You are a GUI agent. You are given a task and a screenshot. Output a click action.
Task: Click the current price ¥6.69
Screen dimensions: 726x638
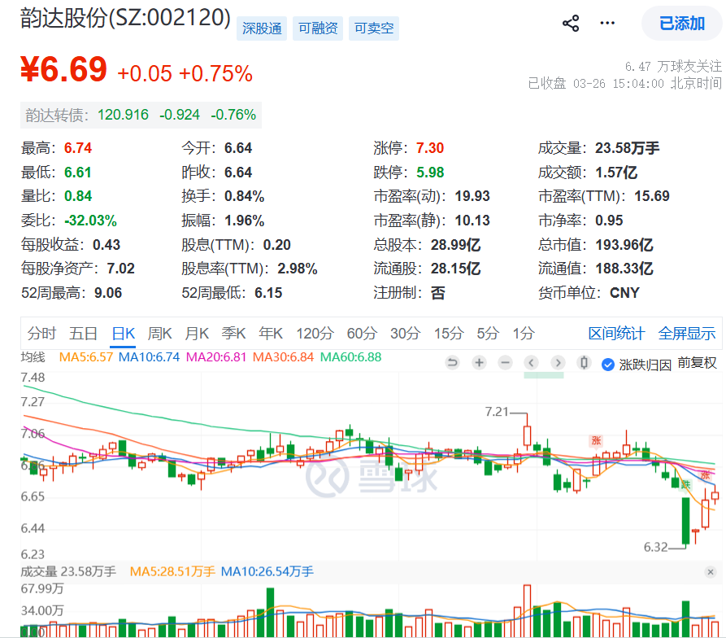point(63,69)
